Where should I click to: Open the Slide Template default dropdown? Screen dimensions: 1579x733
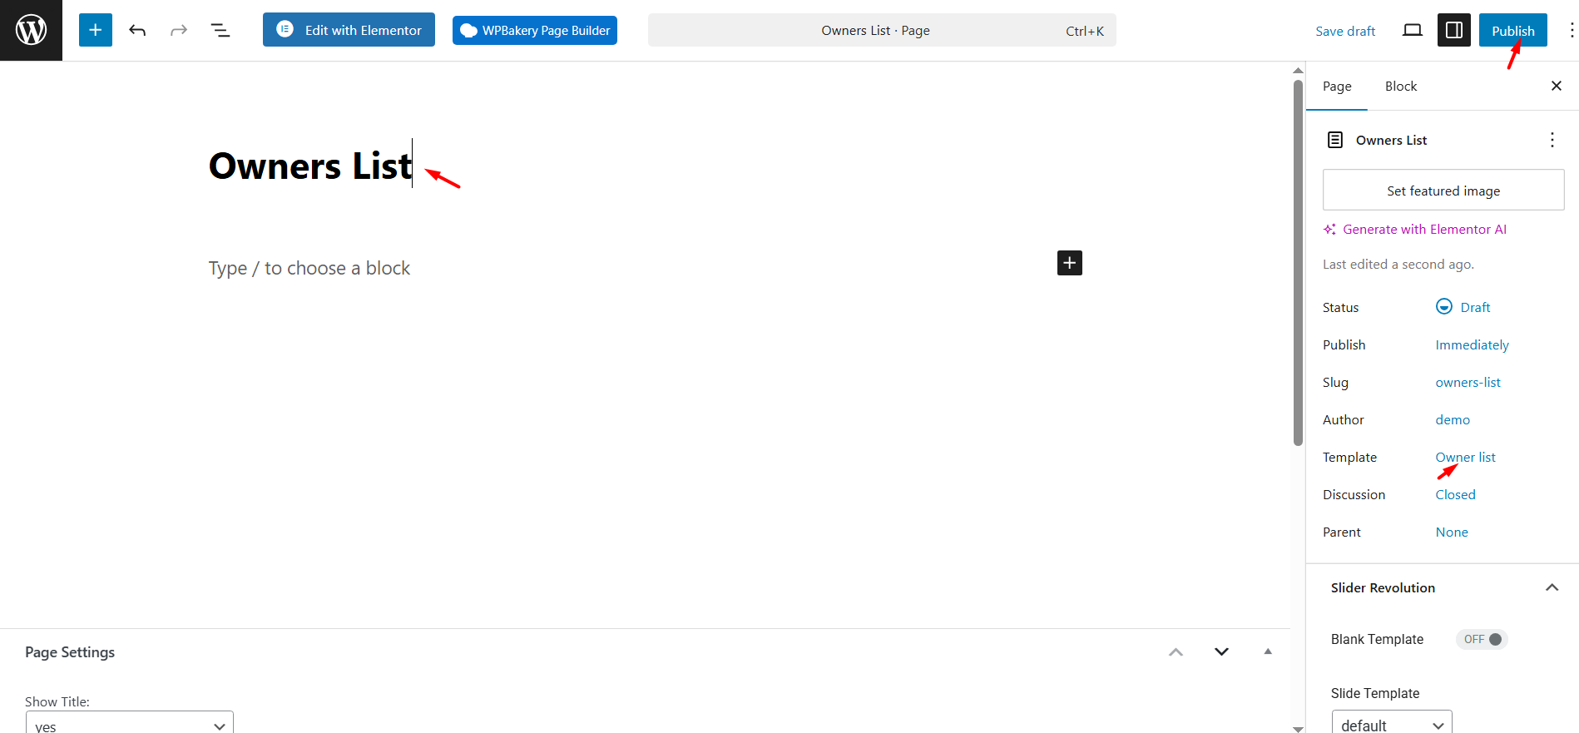point(1392,725)
